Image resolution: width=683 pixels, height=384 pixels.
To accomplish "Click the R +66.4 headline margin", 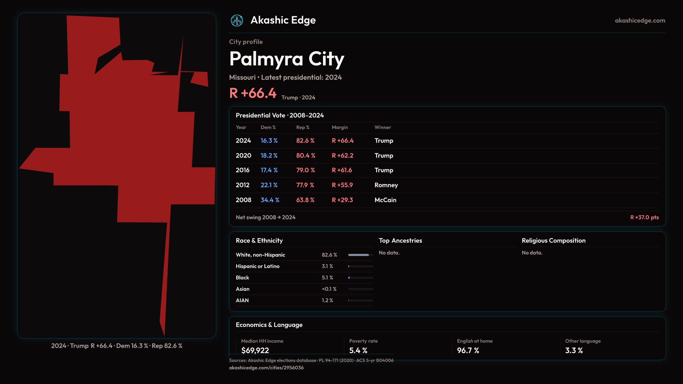I will pyautogui.click(x=253, y=93).
